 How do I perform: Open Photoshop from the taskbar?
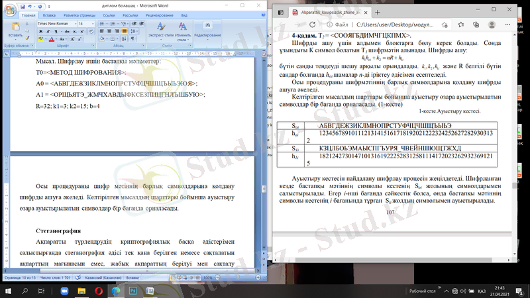point(133,290)
